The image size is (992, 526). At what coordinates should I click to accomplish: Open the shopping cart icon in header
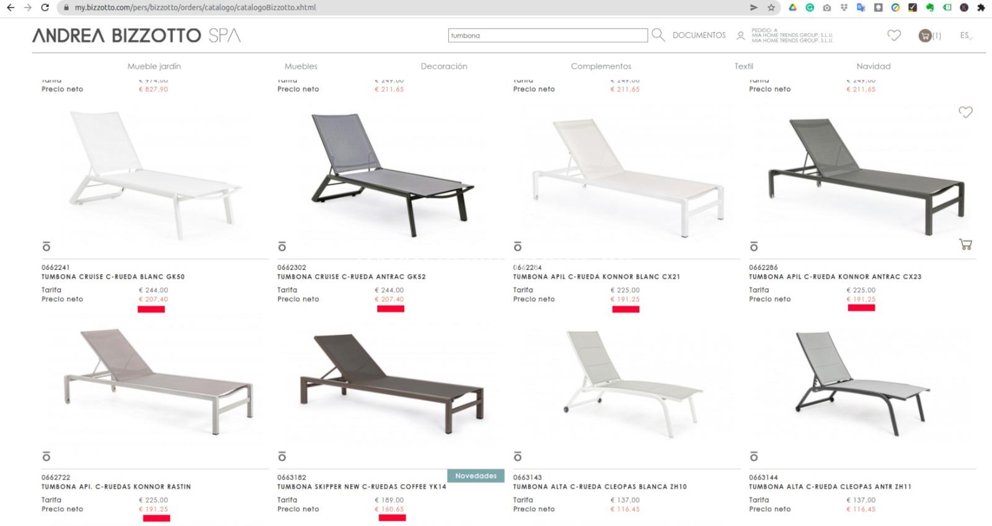coord(925,35)
